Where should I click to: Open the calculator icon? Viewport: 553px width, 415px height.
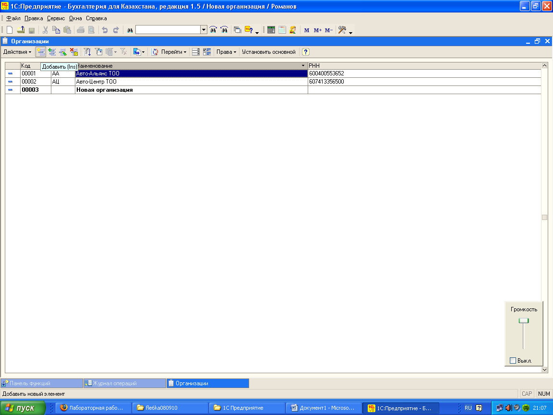click(x=271, y=30)
